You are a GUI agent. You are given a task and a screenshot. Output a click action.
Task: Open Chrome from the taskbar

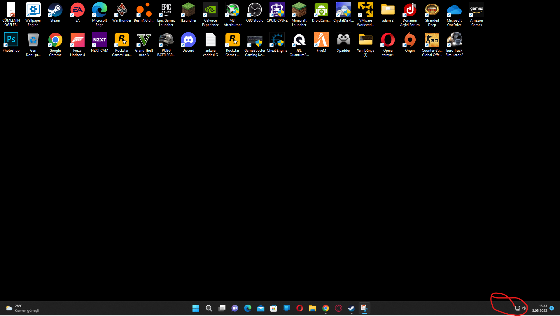coord(325,308)
